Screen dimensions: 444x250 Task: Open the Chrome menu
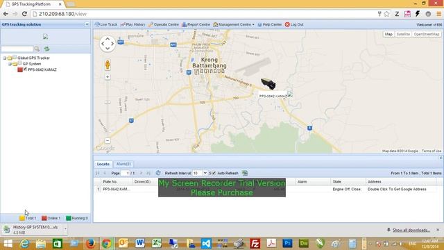438,14
